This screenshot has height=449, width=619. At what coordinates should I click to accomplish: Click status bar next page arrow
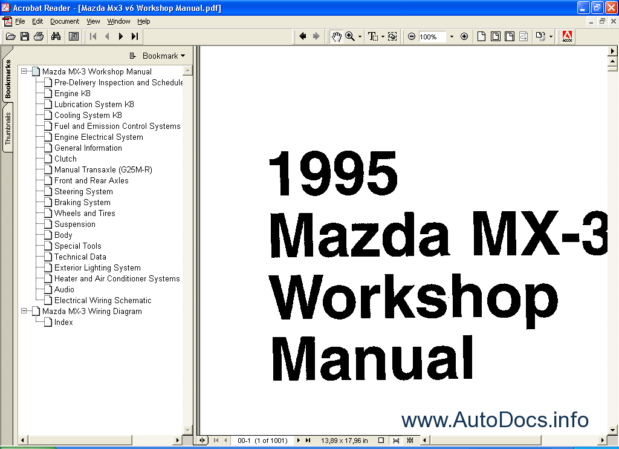pos(299,441)
